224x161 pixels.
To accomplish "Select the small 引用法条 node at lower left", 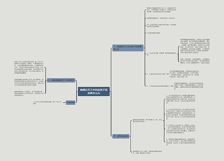I will pyautogui.click(x=70, y=102).
